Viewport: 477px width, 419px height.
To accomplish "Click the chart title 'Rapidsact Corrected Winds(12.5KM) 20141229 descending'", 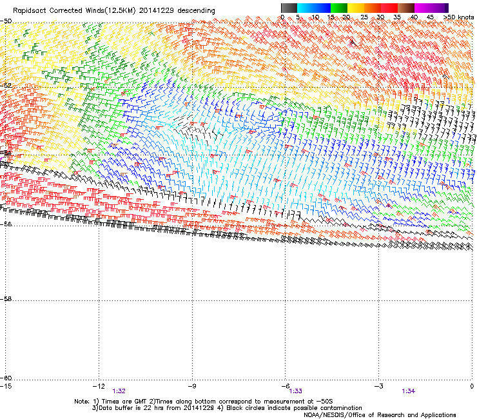I will (114, 11).
